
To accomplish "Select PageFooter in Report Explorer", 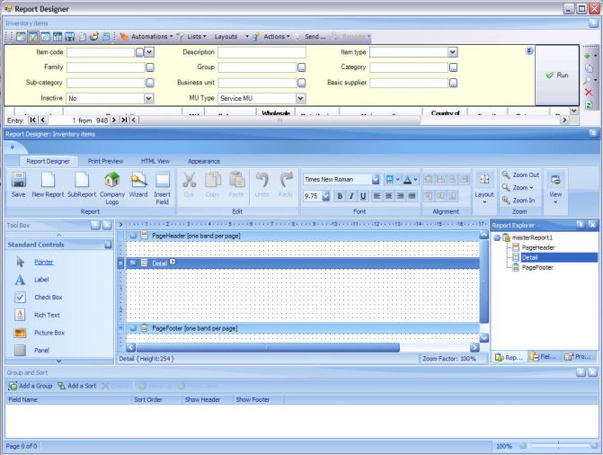I will click(537, 268).
